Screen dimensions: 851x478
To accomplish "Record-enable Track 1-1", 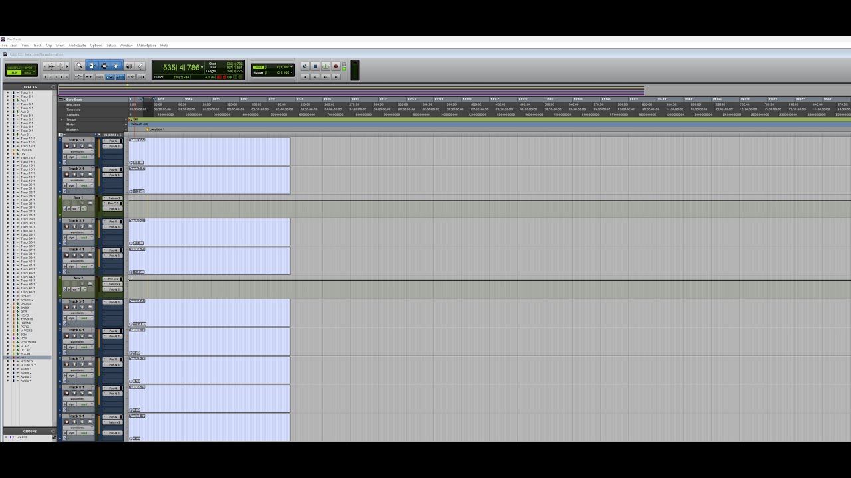I will (x=66, y=146).
